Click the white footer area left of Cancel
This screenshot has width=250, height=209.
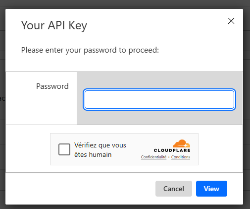point(79,189)
